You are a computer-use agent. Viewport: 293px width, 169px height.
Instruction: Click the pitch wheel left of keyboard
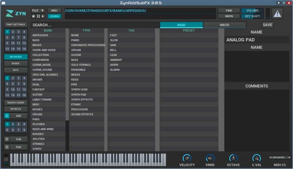pyautogui.click(x=6, y=159)
